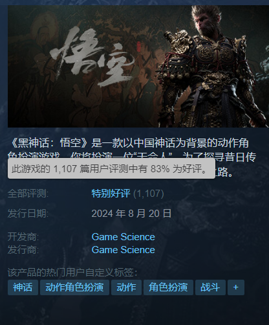The height and width of the screenshot is (325, 269).
Task: Click the 该产品的热门用户自定义标签 heading
Action: pos(72,273)
